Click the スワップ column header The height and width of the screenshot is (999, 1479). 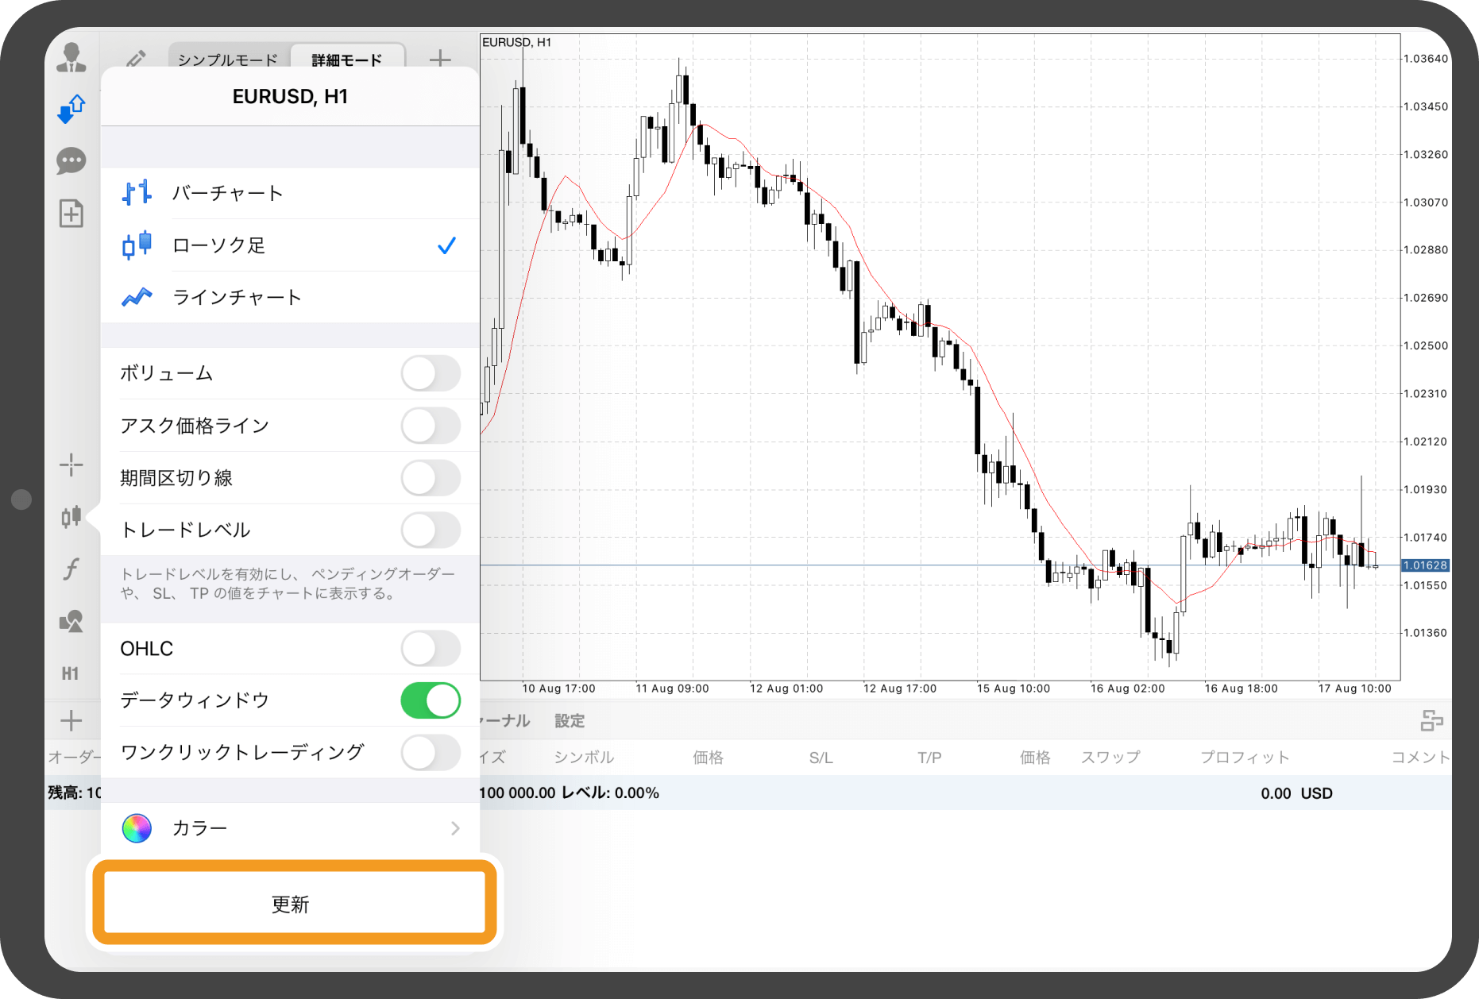[1110, 757]
